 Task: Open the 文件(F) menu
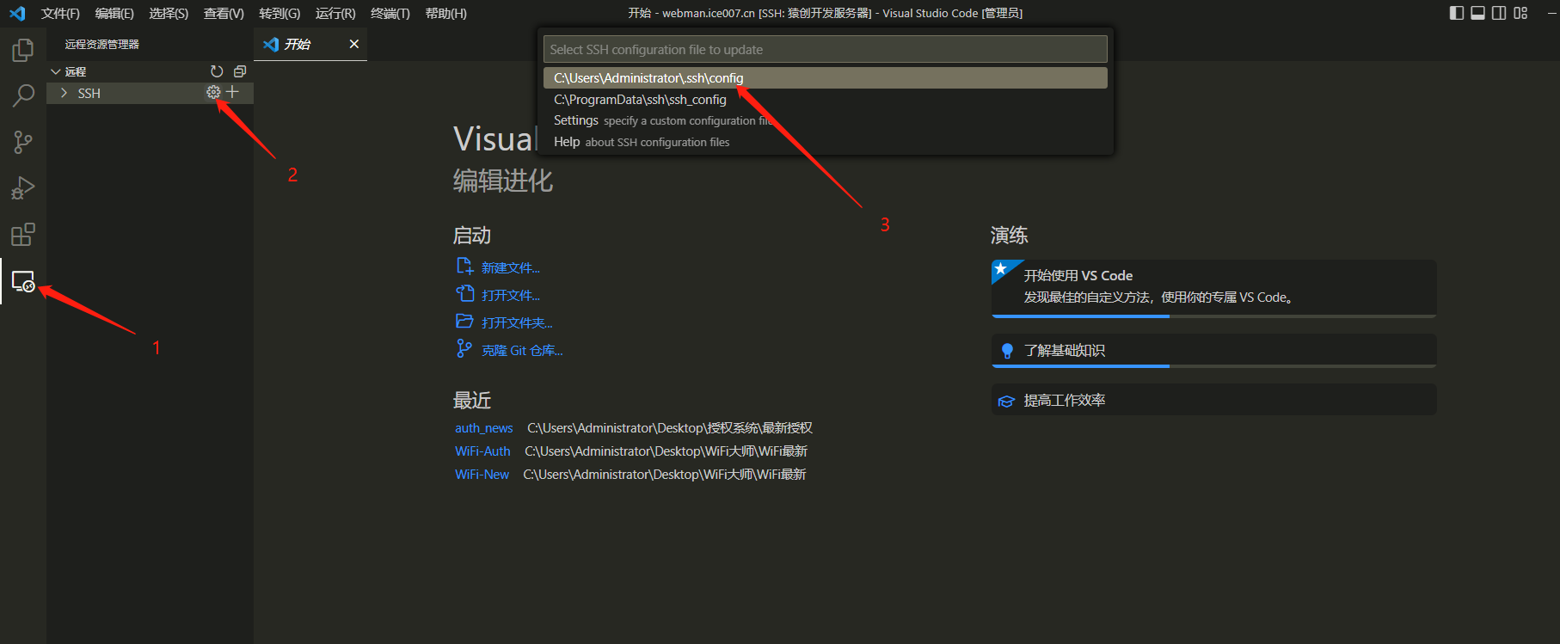[x=60, y=13]
